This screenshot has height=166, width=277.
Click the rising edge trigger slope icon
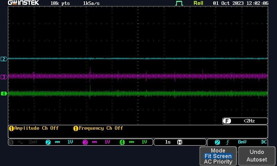(x=227, y=142)
